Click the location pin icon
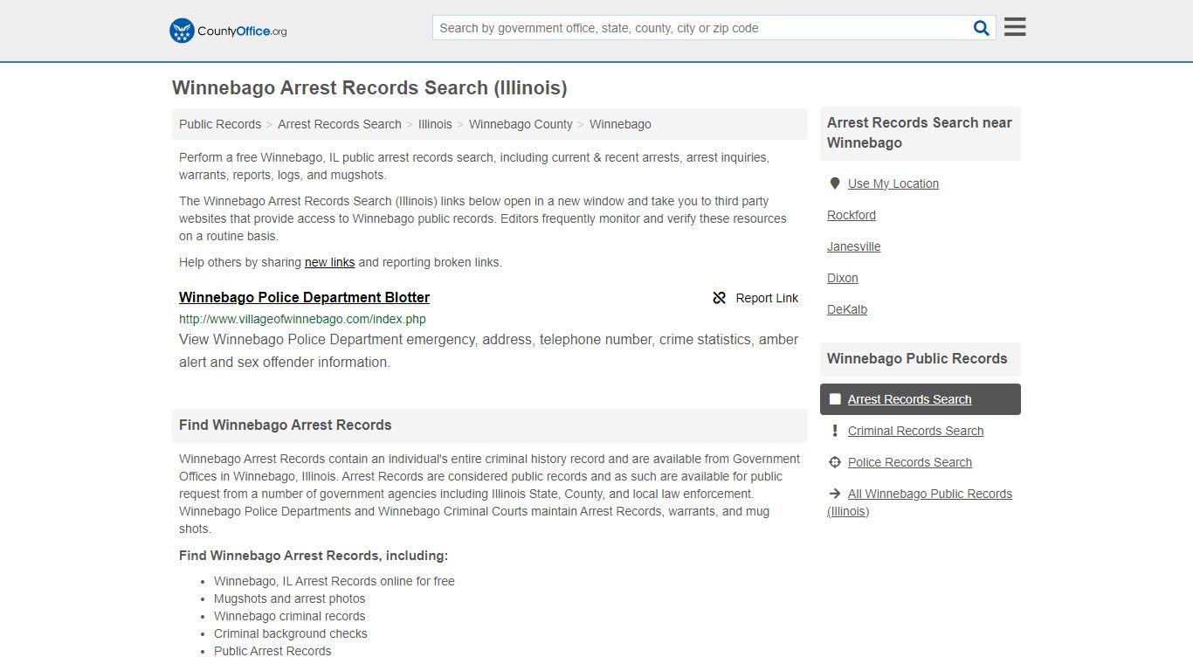Screen dimensions: 1193x671 point(835,183)
